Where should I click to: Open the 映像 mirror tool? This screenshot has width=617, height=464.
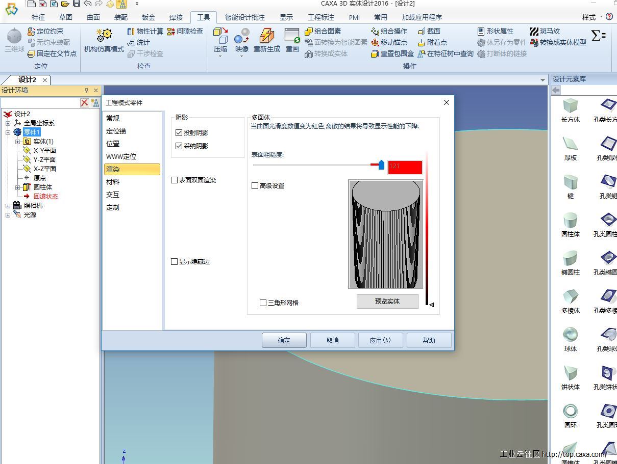pos(242,36)
